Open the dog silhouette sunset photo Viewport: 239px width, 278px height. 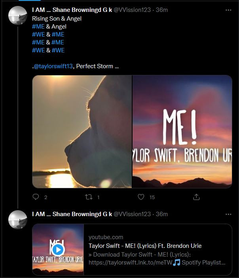click(82, 131)
